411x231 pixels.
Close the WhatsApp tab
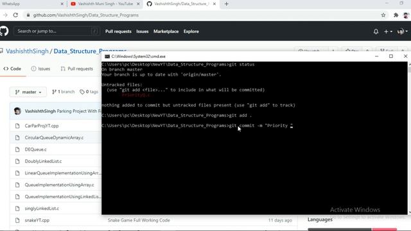pyautogui.click(x=62, y=4)
